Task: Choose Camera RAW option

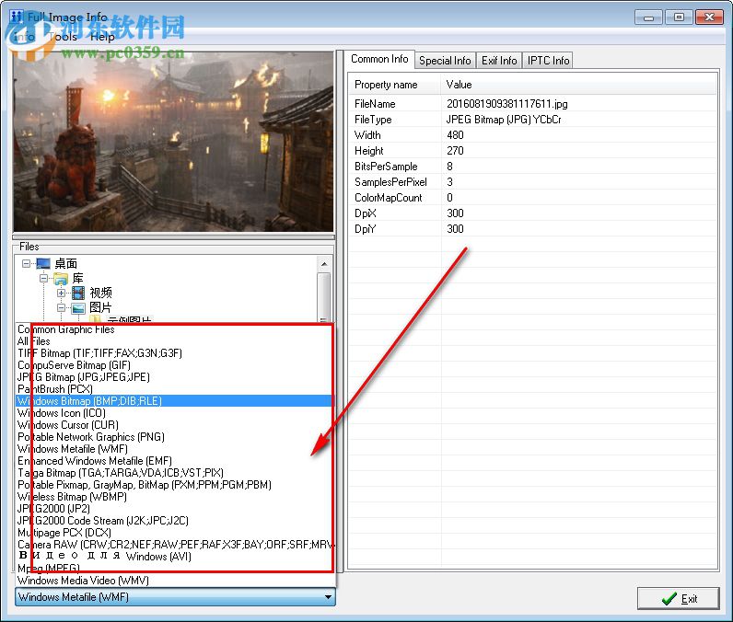Action: [x=175, y=545]
